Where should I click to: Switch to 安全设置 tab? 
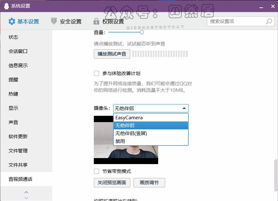66,21
